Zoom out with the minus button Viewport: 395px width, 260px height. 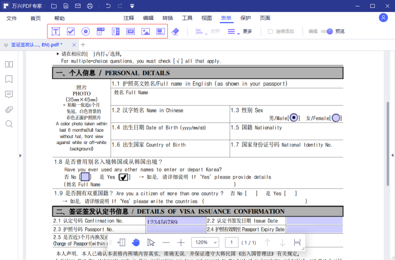click(x=166, y=243)
